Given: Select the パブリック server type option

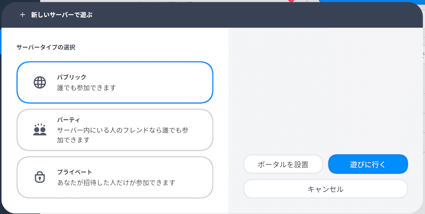Looking at the screenshot, I should pos(115,82).
